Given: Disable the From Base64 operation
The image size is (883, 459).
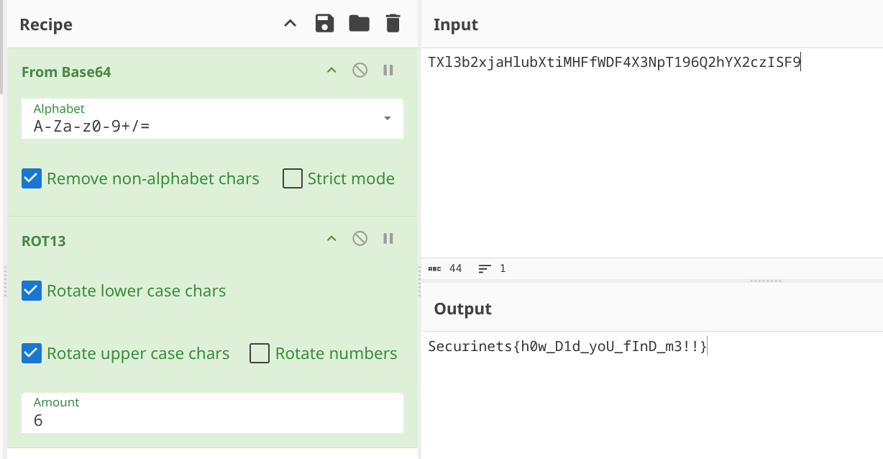Looking at the screenshot, I should tap(360, 71).
